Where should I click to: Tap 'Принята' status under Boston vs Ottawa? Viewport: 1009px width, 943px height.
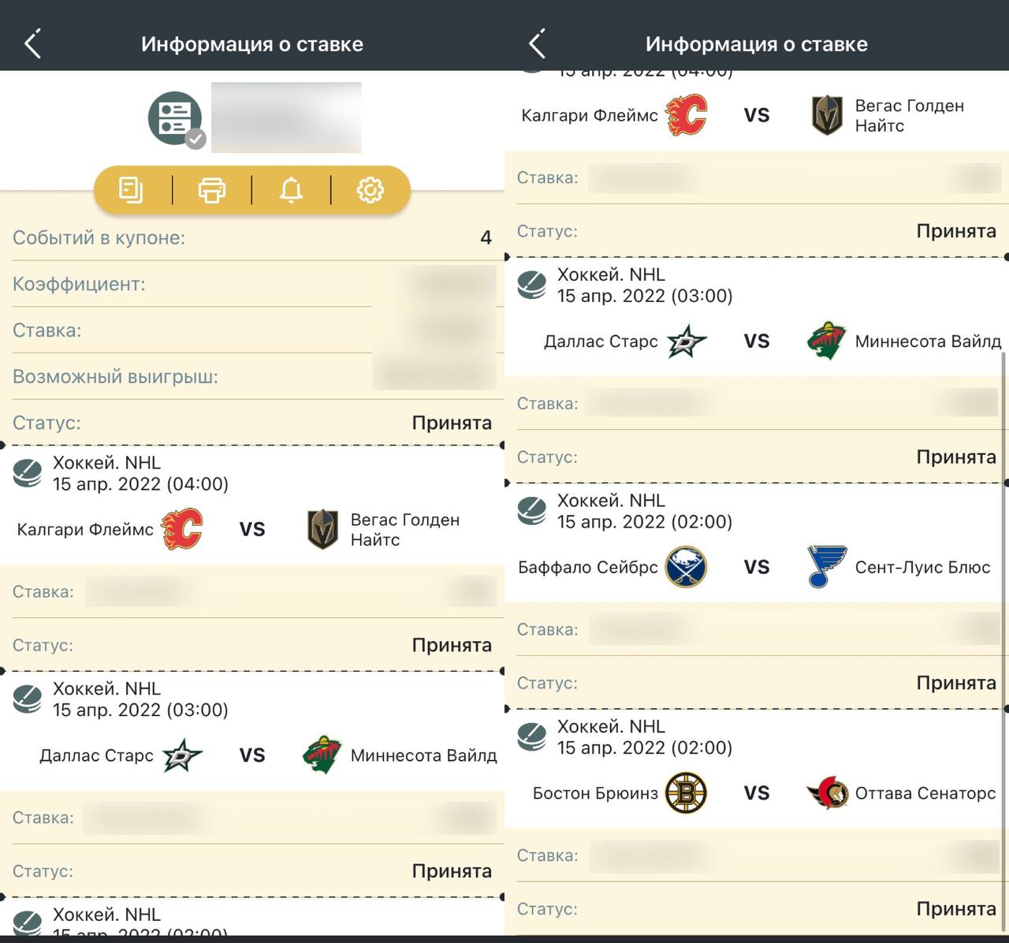tap(956, 909)
